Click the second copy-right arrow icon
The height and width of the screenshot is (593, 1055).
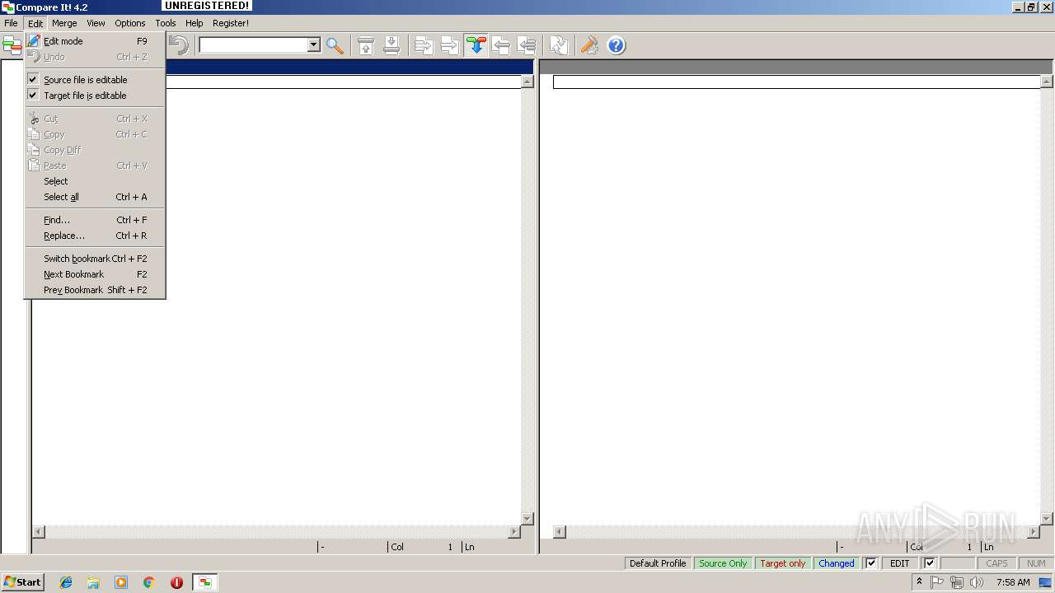tap(449, 45)
